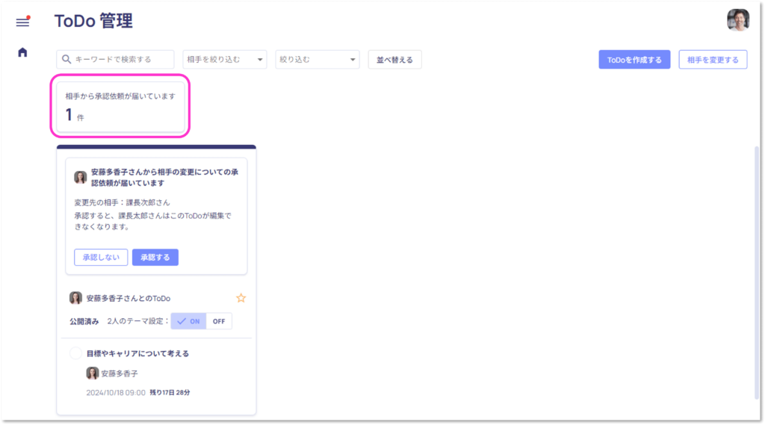The height and width of the screenshot is (425, 765).
Task: Click due date 2024/10/18 09:00
Action: pyautogui.click(x=116, y=392)
